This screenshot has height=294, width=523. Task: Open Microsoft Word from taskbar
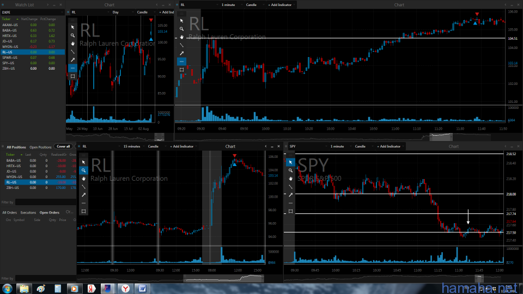[142, 289]
